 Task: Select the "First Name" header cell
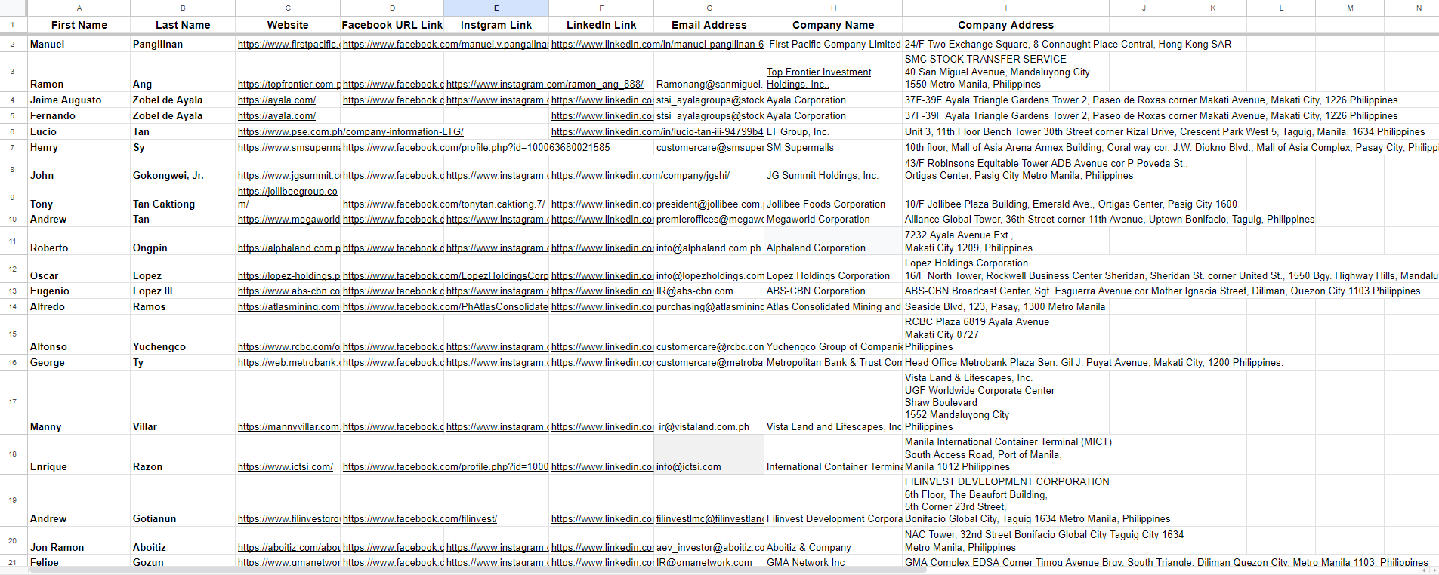click(x=79, y=25)
